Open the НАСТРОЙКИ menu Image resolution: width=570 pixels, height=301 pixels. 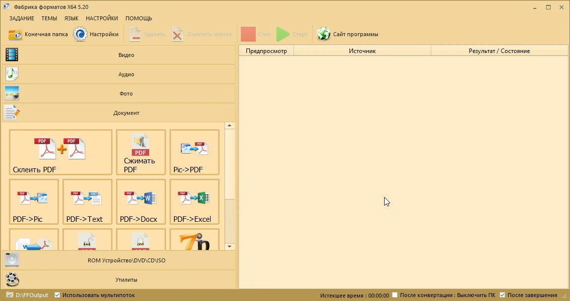point(102,18)
